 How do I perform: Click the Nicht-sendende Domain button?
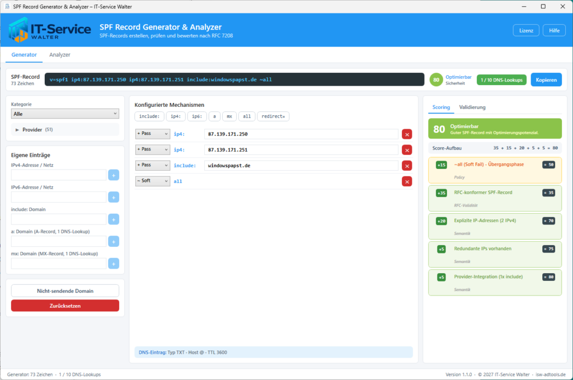[x=65, y=291]
